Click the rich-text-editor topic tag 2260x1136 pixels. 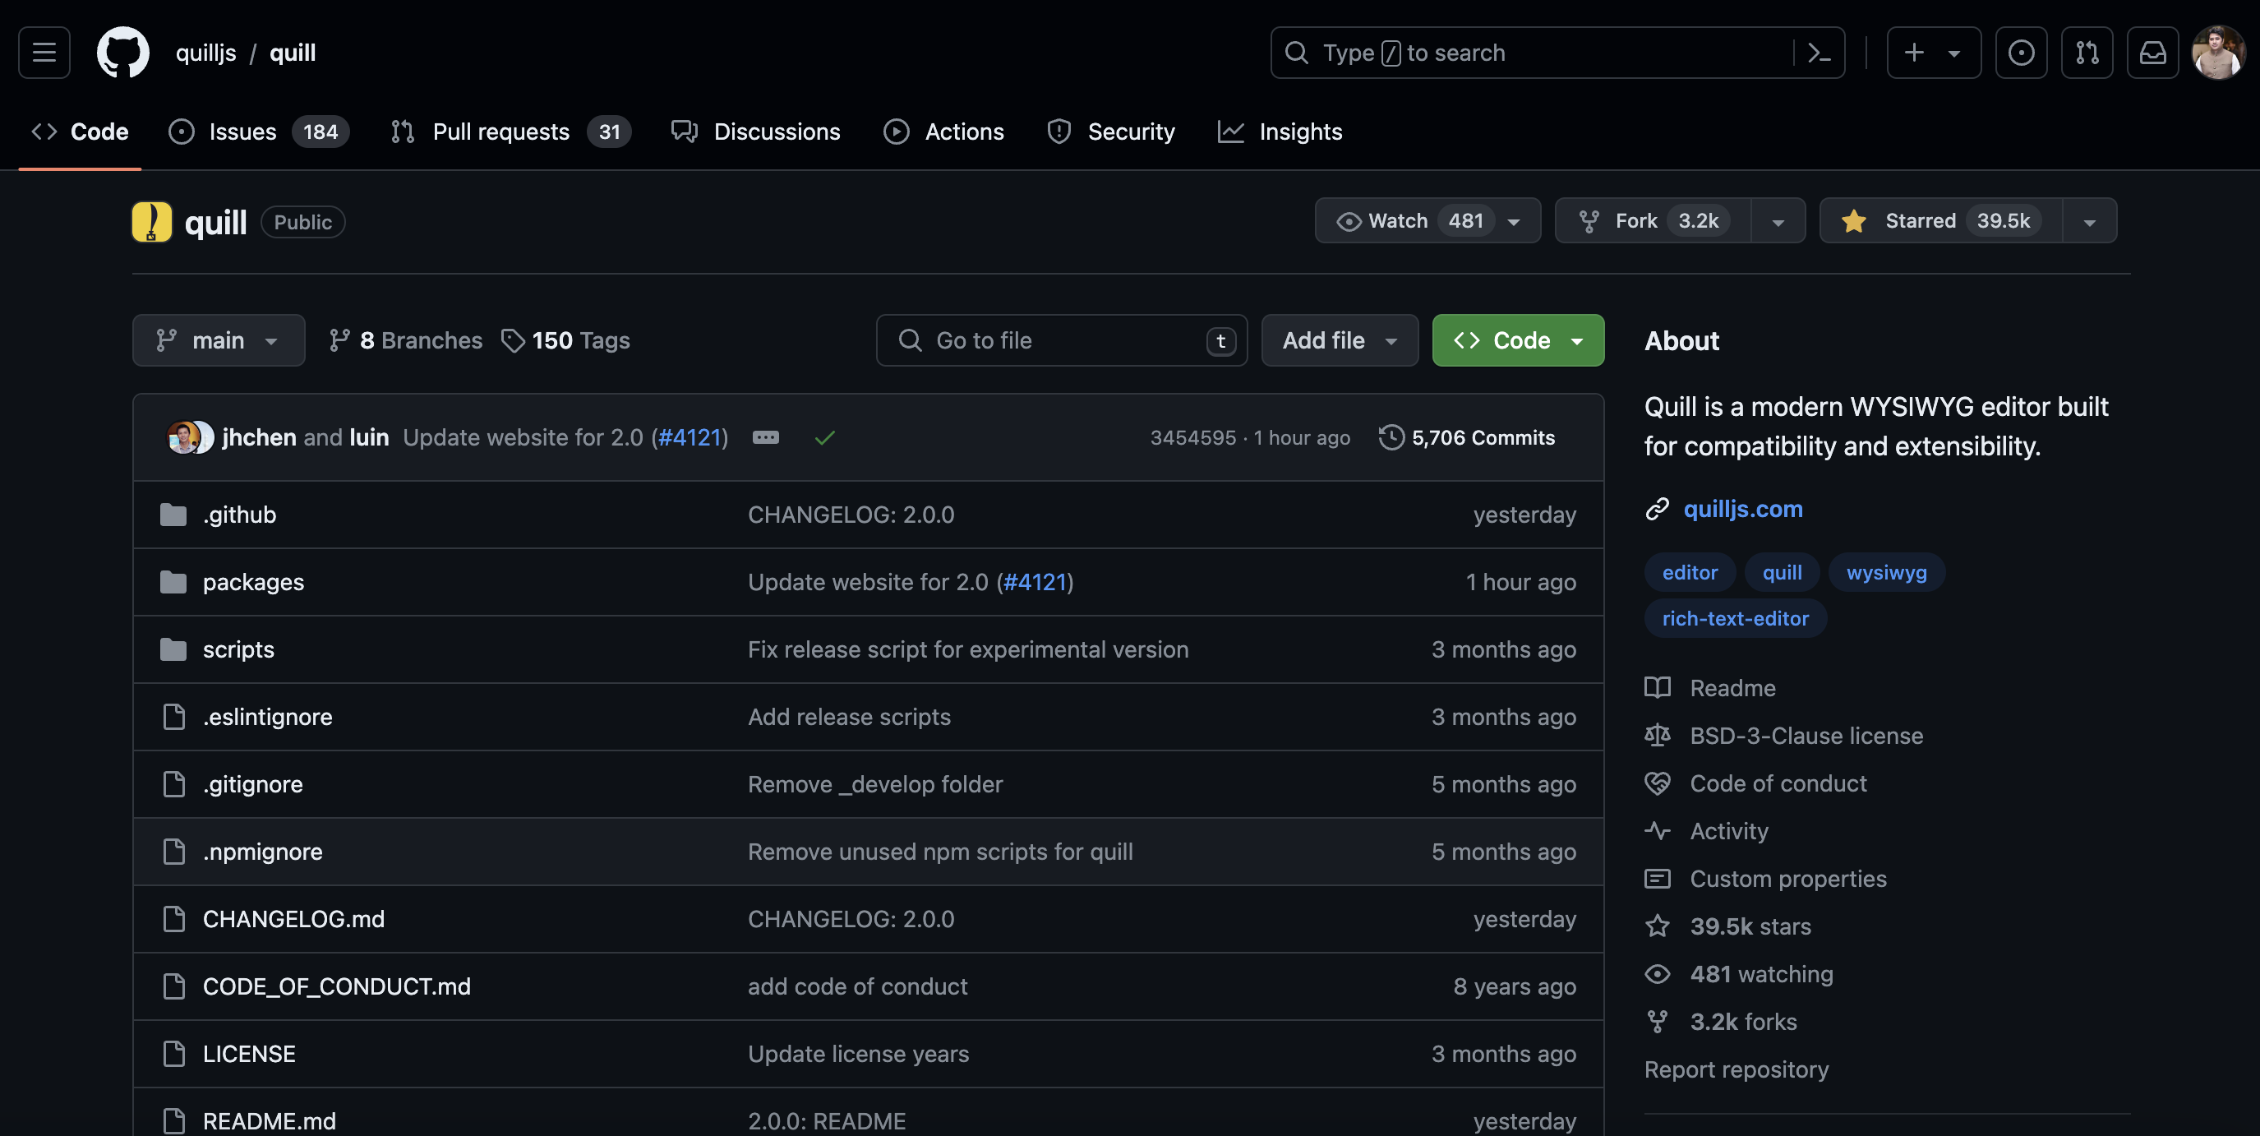pyautogui.click(x=1735, y=618)
